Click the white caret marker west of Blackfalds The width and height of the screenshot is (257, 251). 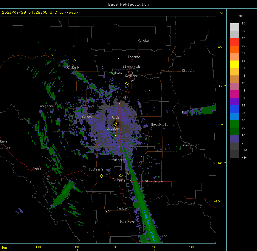point(102,67)
